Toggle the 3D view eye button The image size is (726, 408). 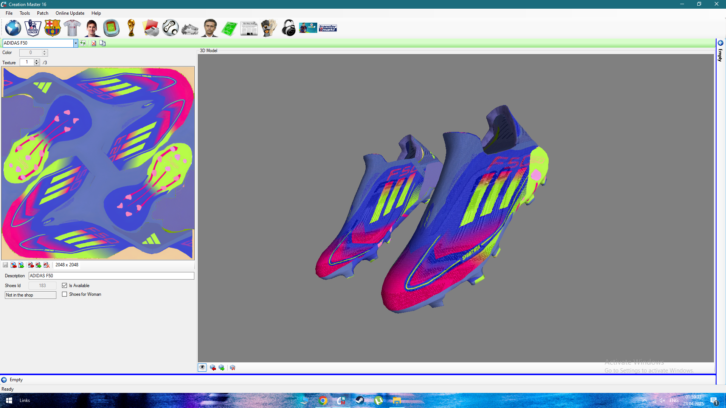coord(202,368)
